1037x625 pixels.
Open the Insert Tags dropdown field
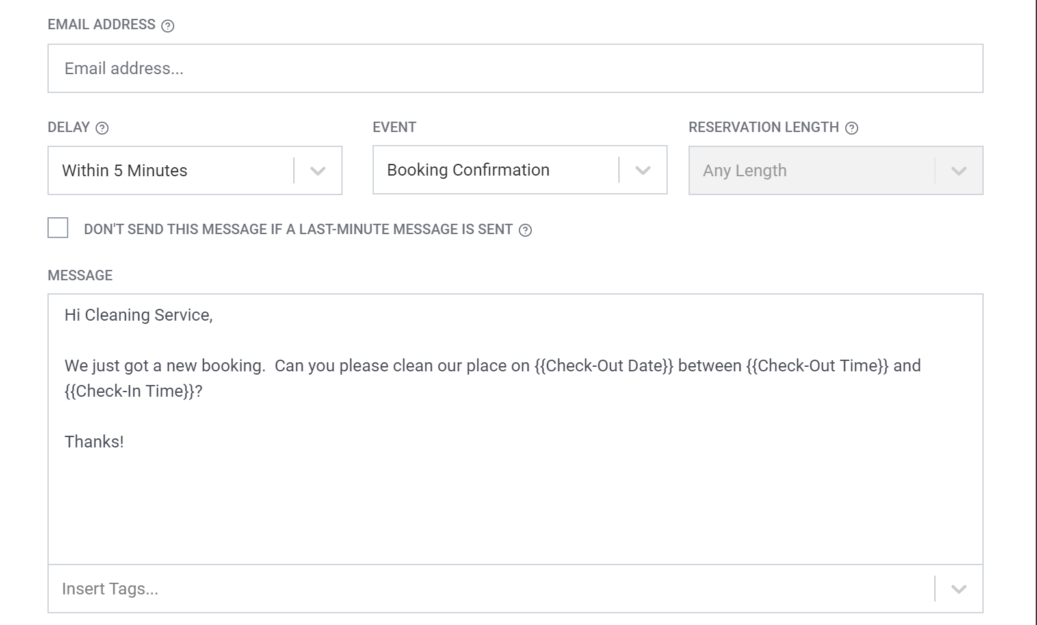515,589
